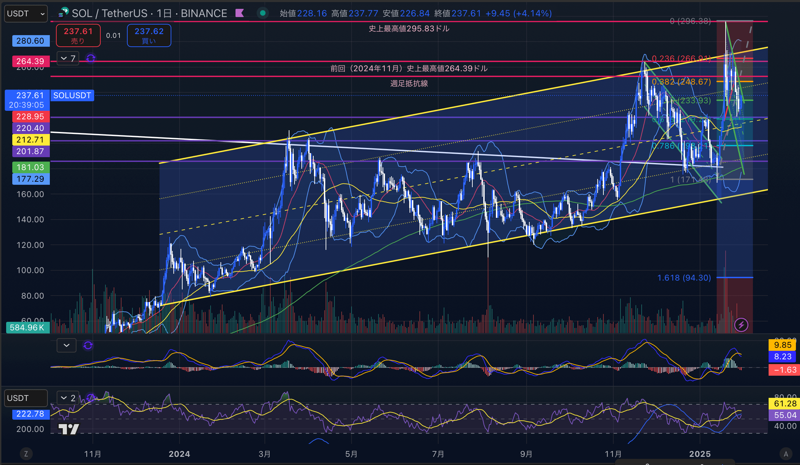The image size is (800, 465).
Task: Click the 3月 label on time axis
Action: coord(265,454)
